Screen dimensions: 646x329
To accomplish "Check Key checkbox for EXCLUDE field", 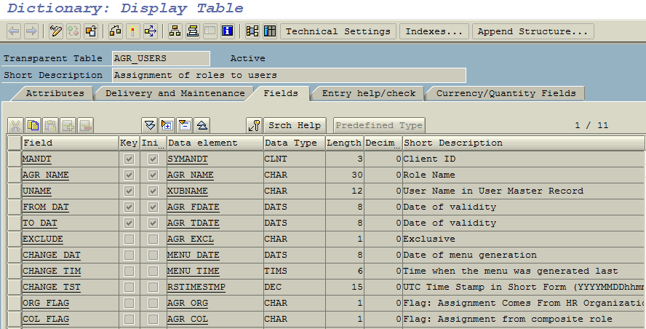I will coord(129,239).
